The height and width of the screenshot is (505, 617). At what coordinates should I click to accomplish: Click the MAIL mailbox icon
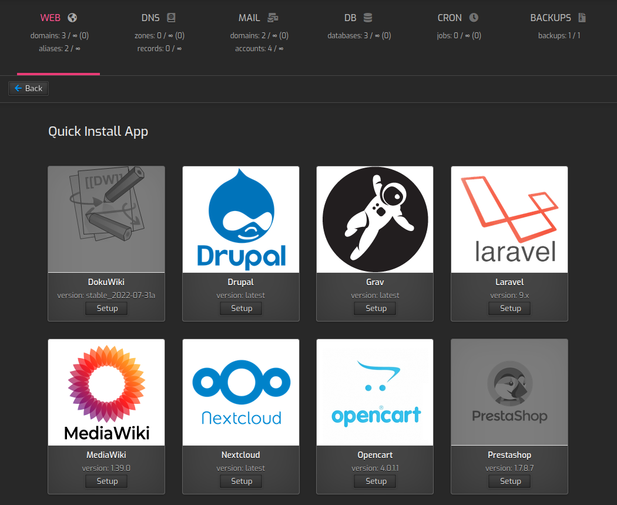(x=273, y=18)
